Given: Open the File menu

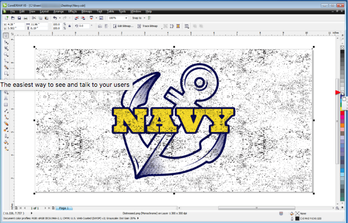Looking at the screenshot, I should (x=13, y=12).
